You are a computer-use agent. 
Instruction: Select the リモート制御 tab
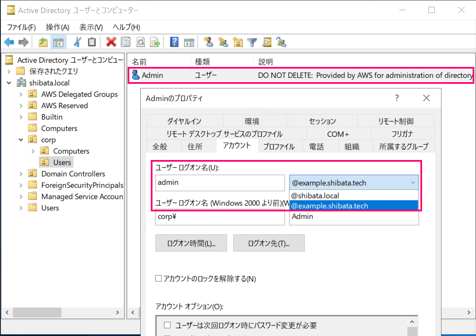coord(396,121)
